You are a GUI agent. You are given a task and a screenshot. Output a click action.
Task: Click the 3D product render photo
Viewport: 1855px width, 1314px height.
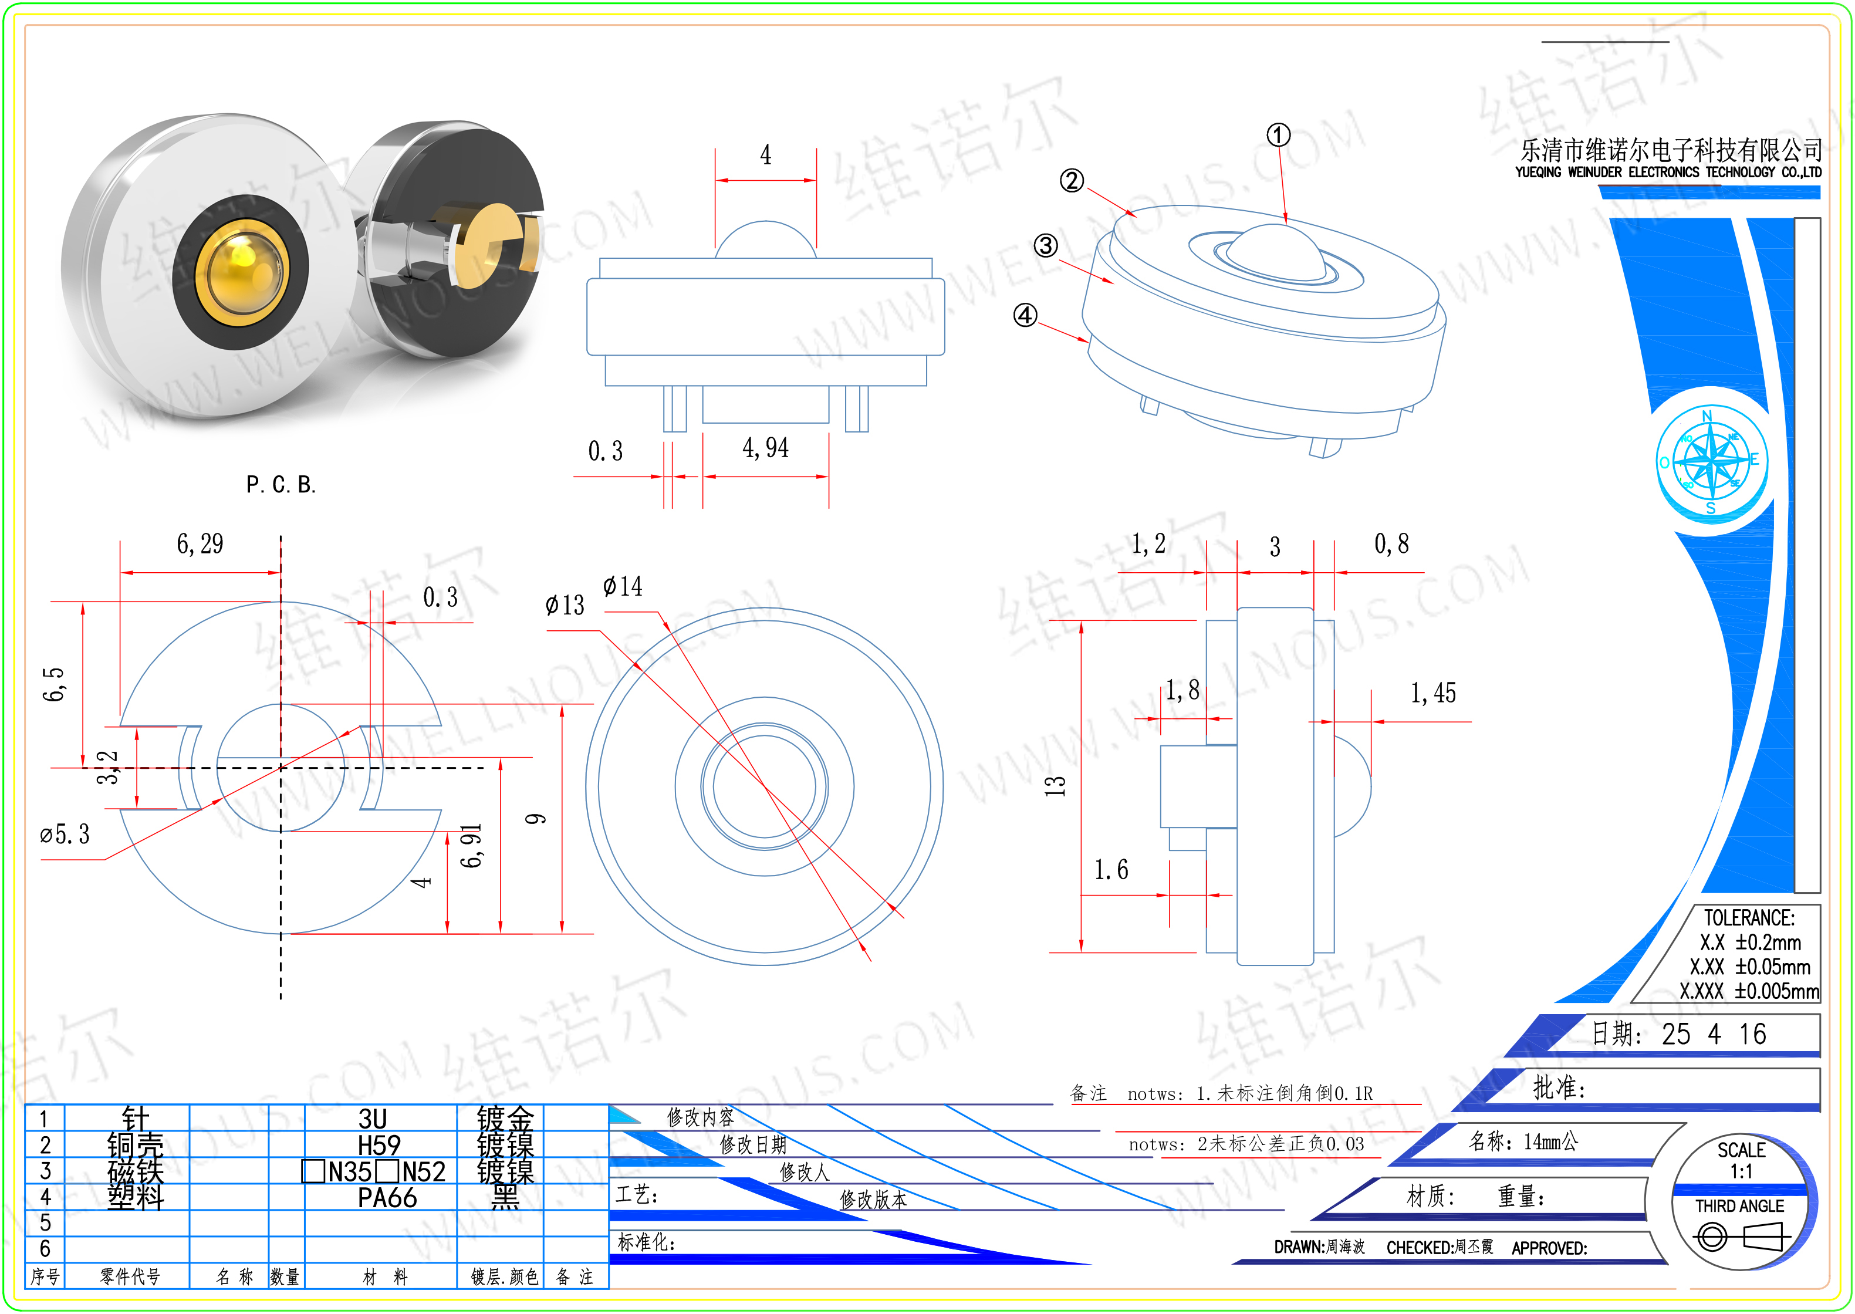pyautogui.click(x=303, y=267)
